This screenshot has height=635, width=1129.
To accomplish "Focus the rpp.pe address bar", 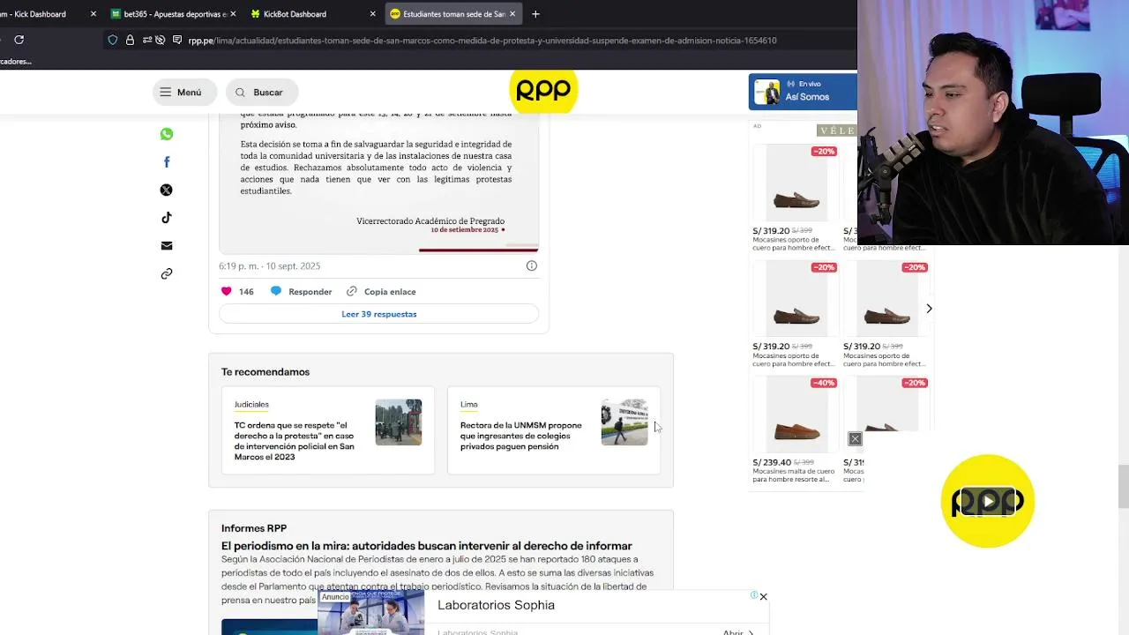I will tap(482, 41).
